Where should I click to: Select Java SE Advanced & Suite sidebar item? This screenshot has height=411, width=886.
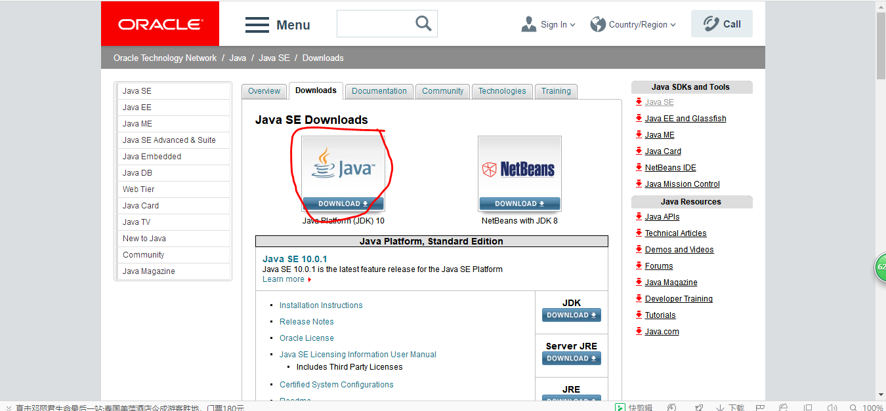(173, 140)
